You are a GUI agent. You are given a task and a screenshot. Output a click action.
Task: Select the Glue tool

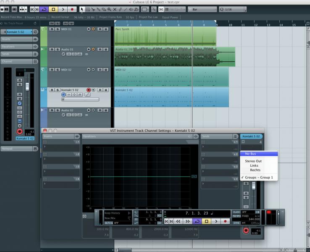98,9
